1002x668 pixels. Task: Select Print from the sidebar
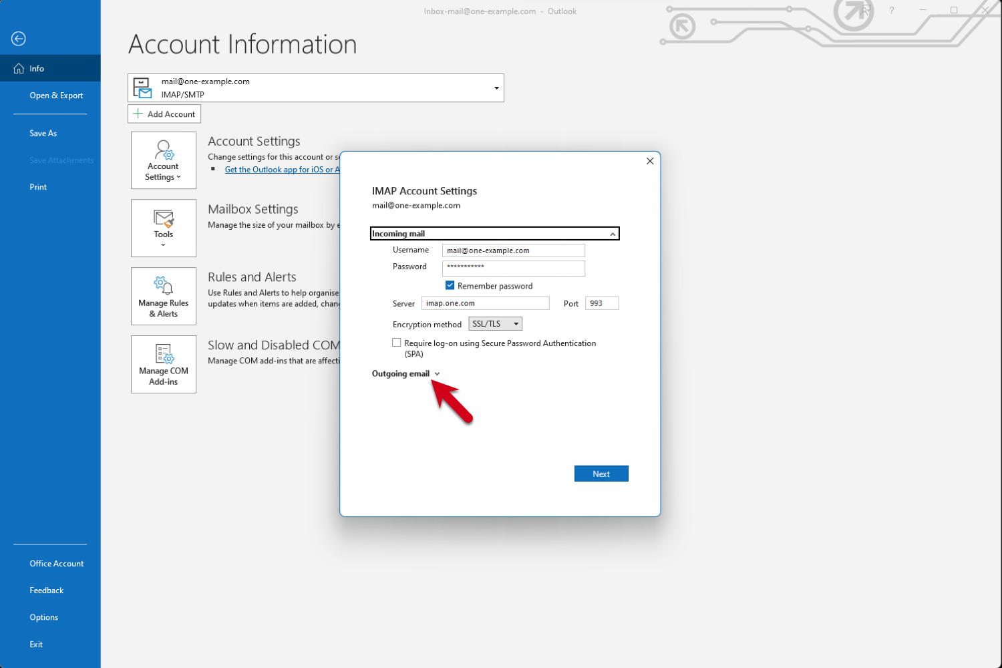[x=38, y=186]
